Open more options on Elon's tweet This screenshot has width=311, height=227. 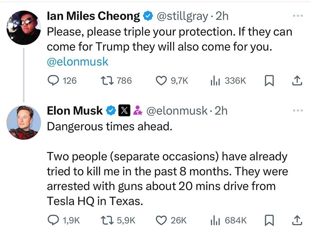pyautogui.click(x=297, y=111)
